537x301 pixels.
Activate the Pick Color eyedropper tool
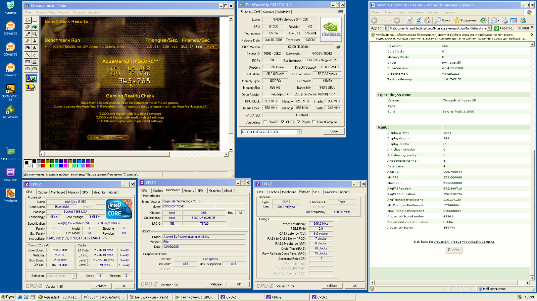pyautogui.click(x=28, y=34)
